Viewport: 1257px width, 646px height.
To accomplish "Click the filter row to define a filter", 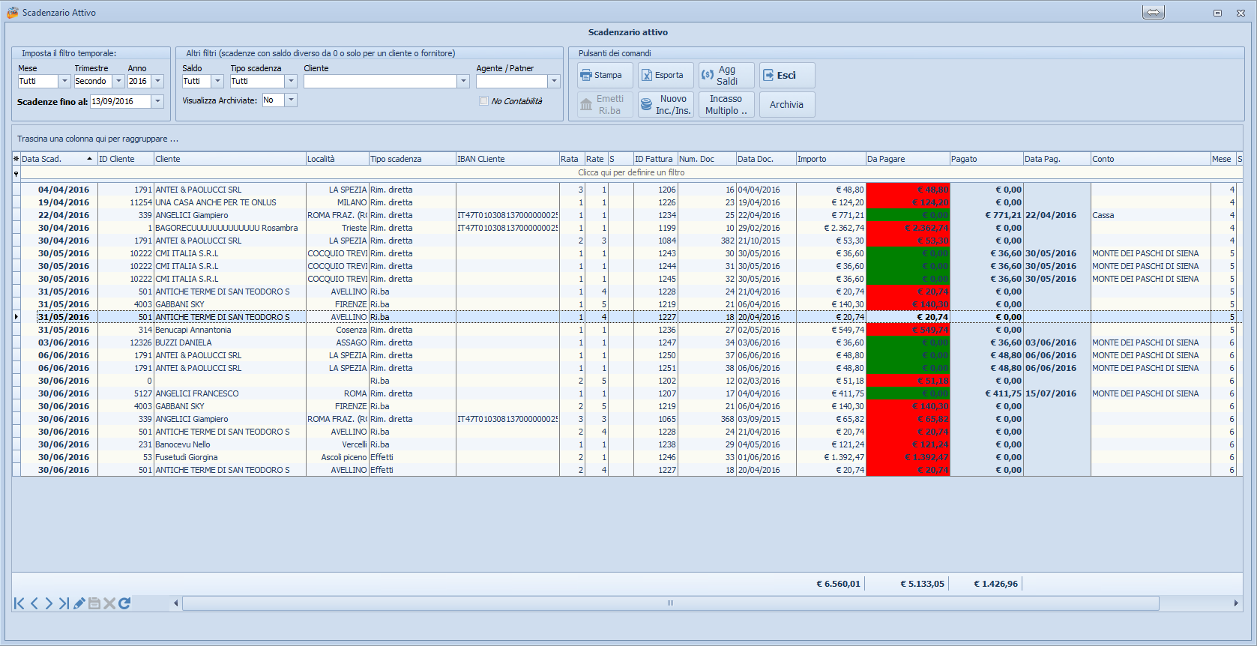I will (x=631, y=173).
